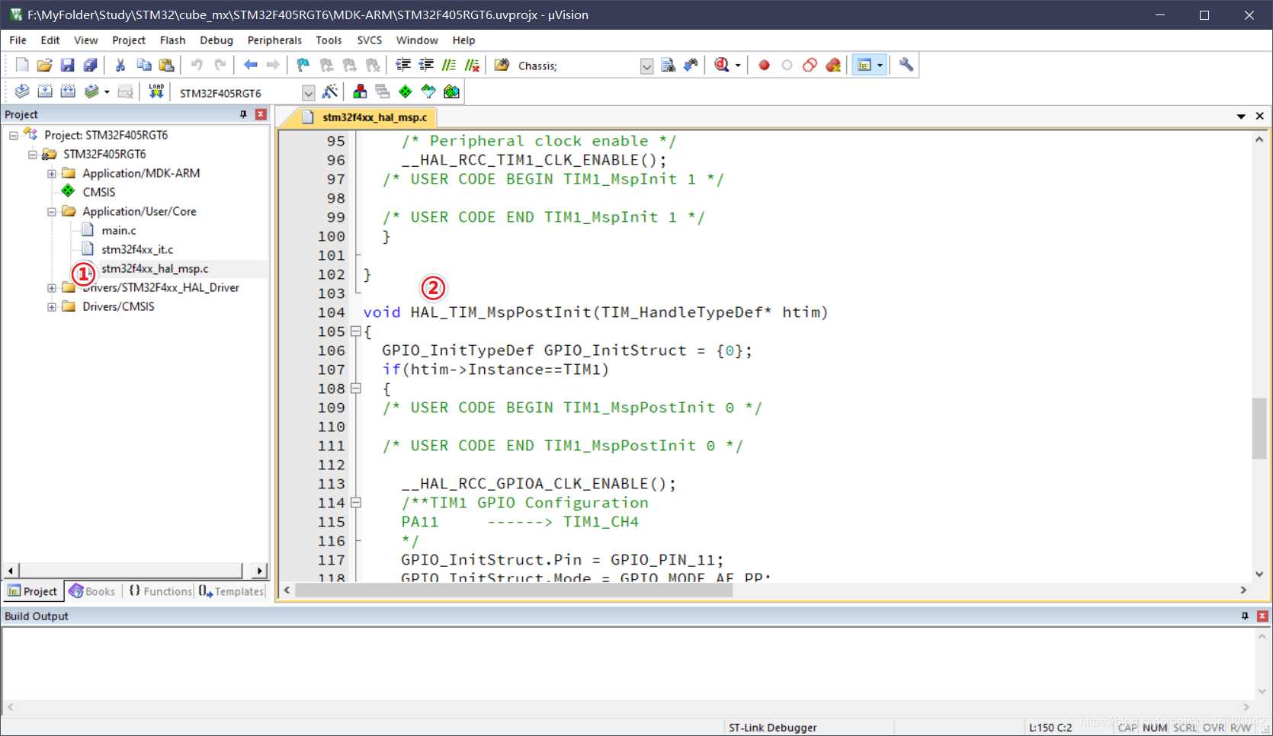Open the find text 'Chassis;' dropdown arrow

point(646,66)
